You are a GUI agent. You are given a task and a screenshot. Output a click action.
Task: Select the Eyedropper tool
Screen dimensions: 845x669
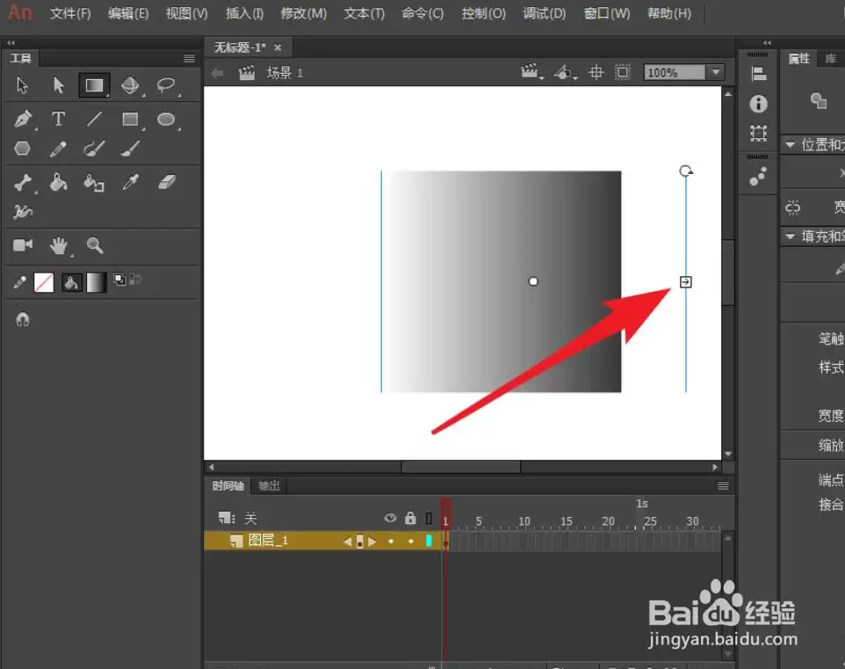tap(130, 182)
